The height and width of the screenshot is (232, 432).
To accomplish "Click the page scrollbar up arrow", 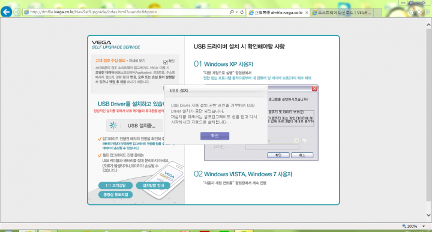I will coord(428,25).
